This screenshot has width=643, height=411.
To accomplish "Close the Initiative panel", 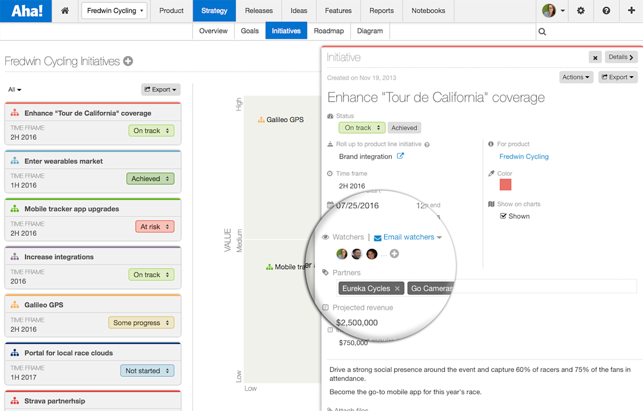I will point(595,57).
